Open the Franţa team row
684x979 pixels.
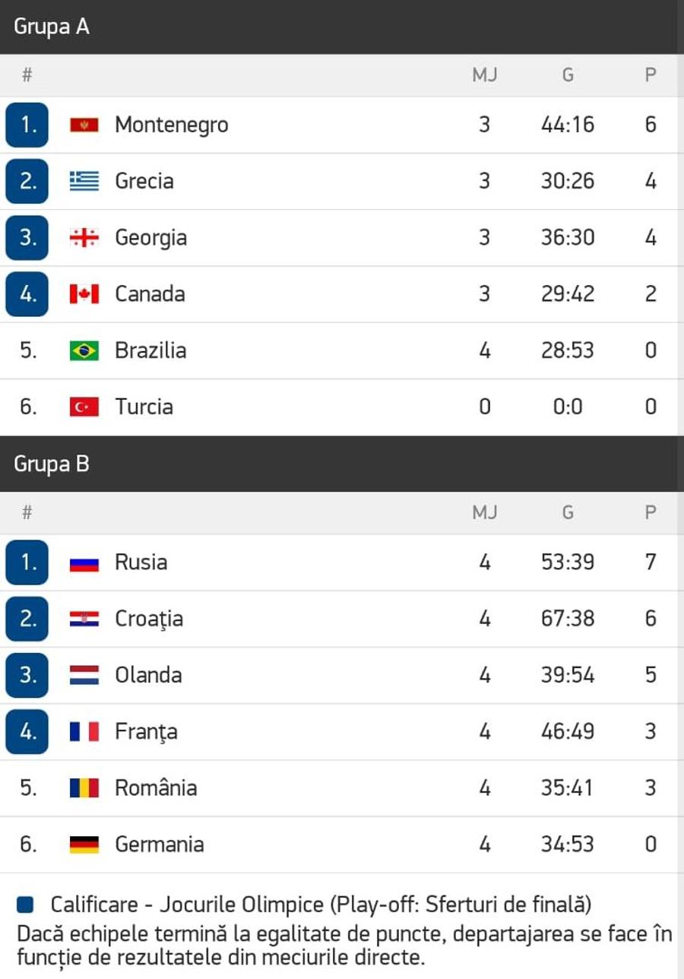click(x=342, y=732)
